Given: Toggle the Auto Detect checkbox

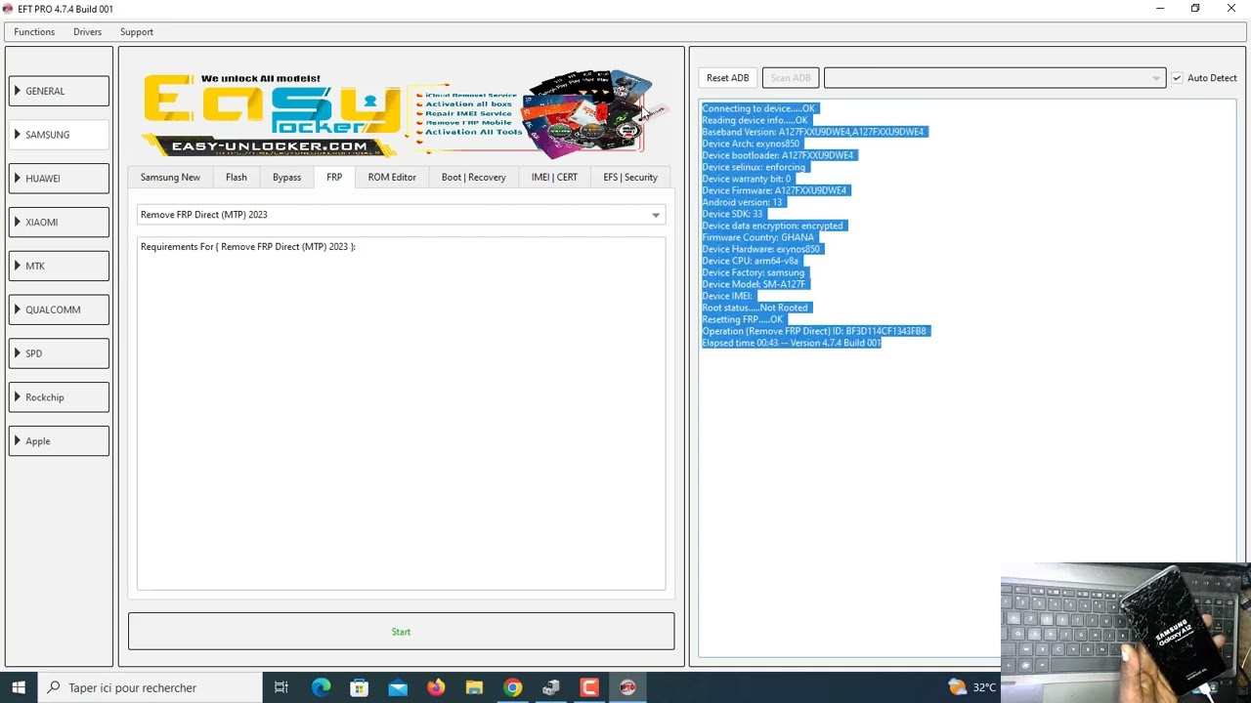Looking at the screenshot, I should tap(1177, 78).
